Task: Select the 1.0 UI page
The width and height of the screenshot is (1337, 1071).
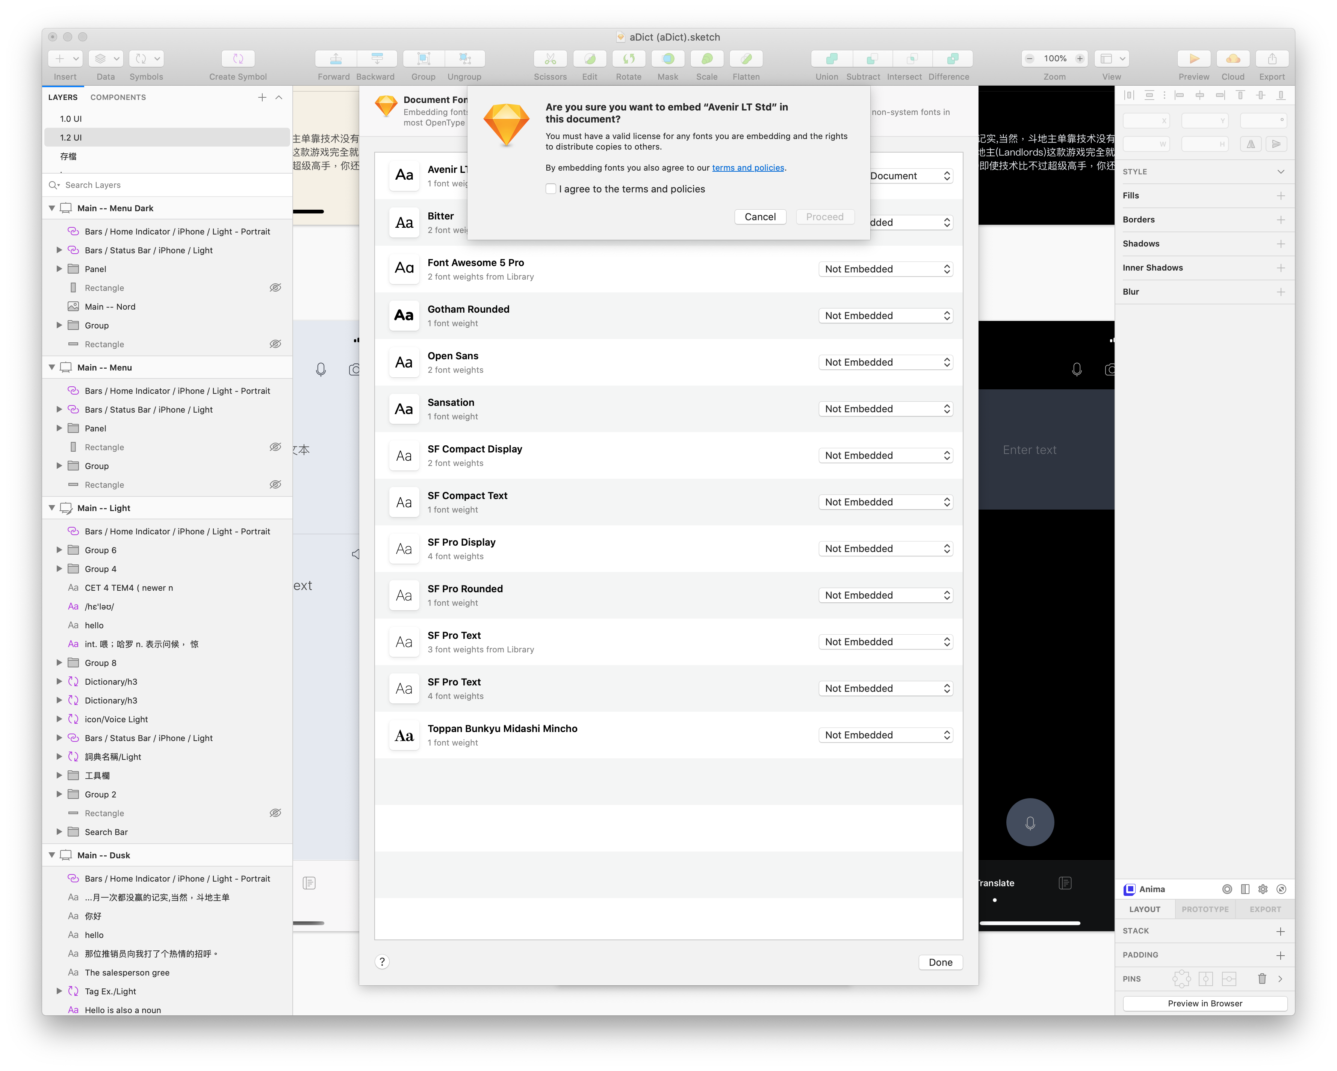Action: (168, 118)
